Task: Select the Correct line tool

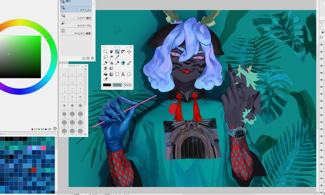Action: 105,80
